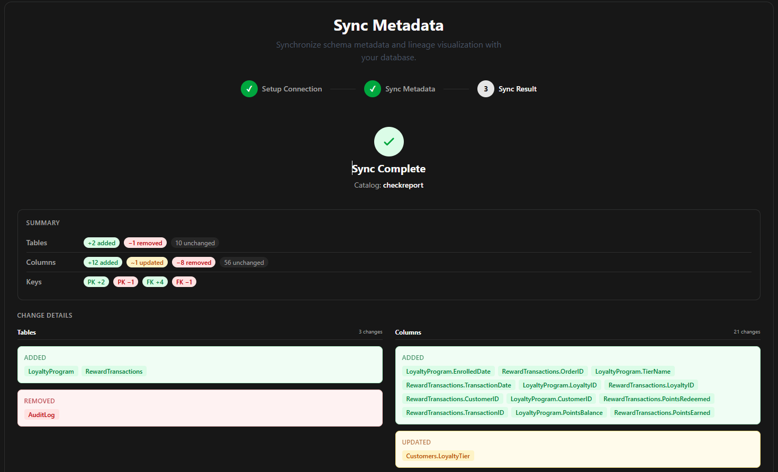Viewport: 778px width, 472px height.
Task: Click the 'FK −1' keys badge
Action: point(184,282)
